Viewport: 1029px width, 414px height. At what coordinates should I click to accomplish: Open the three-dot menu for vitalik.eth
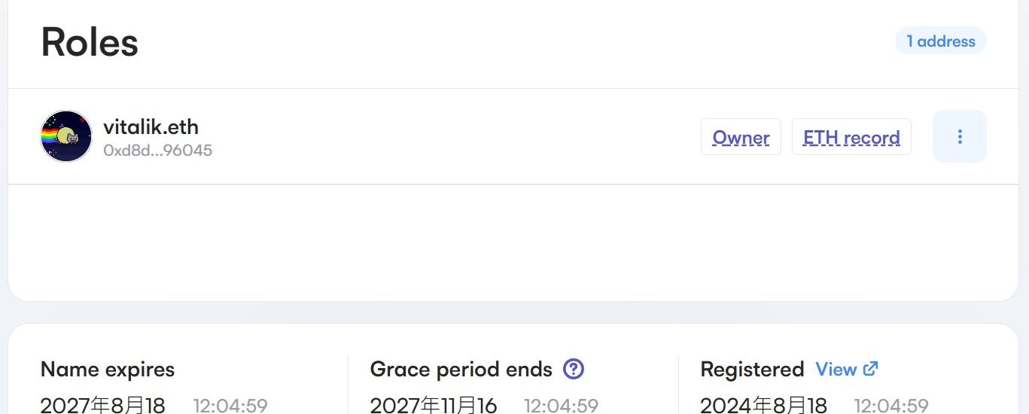(959, 136)
